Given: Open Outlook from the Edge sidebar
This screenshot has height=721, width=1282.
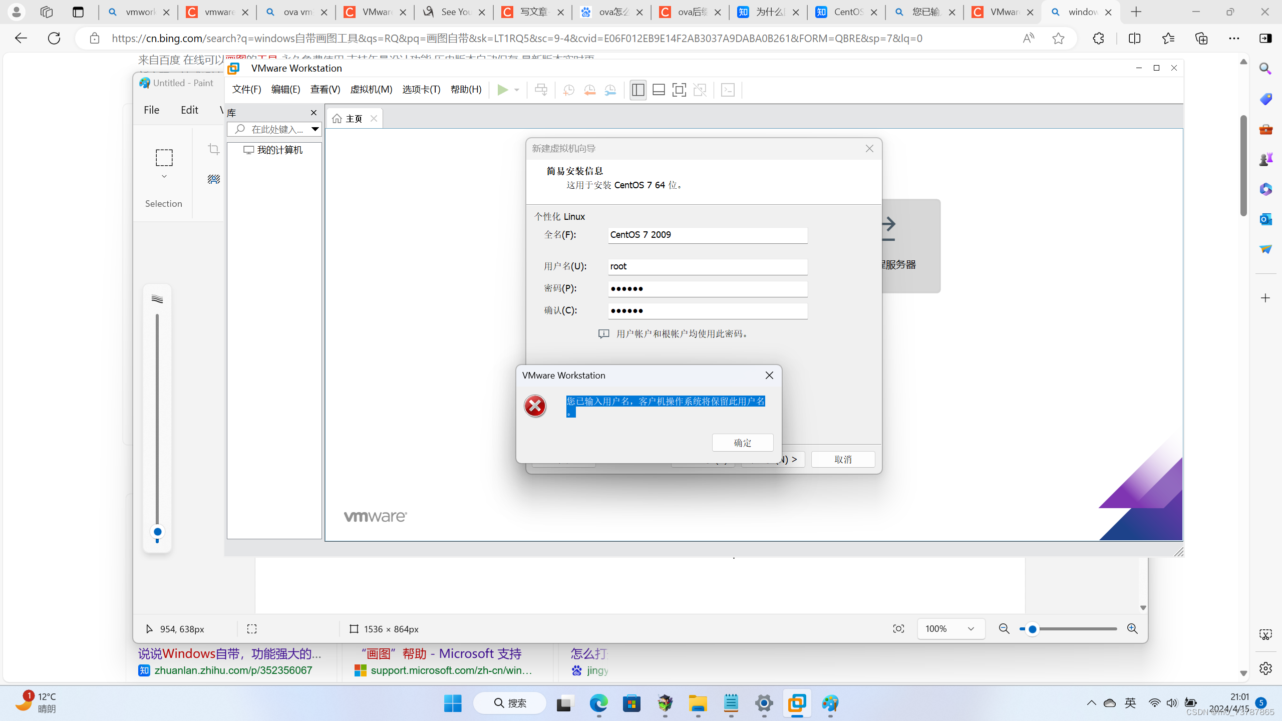Looking at the screenshot, I should click(1265, 219).
